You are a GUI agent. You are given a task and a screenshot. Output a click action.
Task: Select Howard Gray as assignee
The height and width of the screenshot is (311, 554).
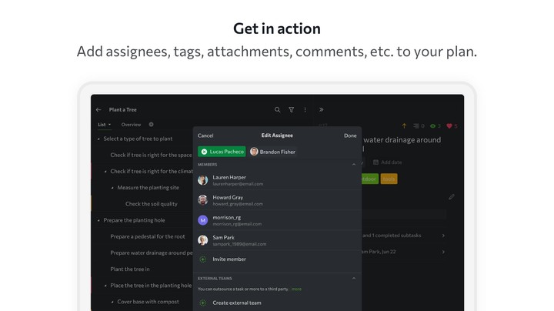click(x=239, y=200)
